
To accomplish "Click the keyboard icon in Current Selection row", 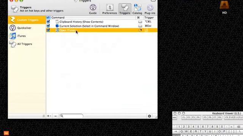I will click(140, 26).
